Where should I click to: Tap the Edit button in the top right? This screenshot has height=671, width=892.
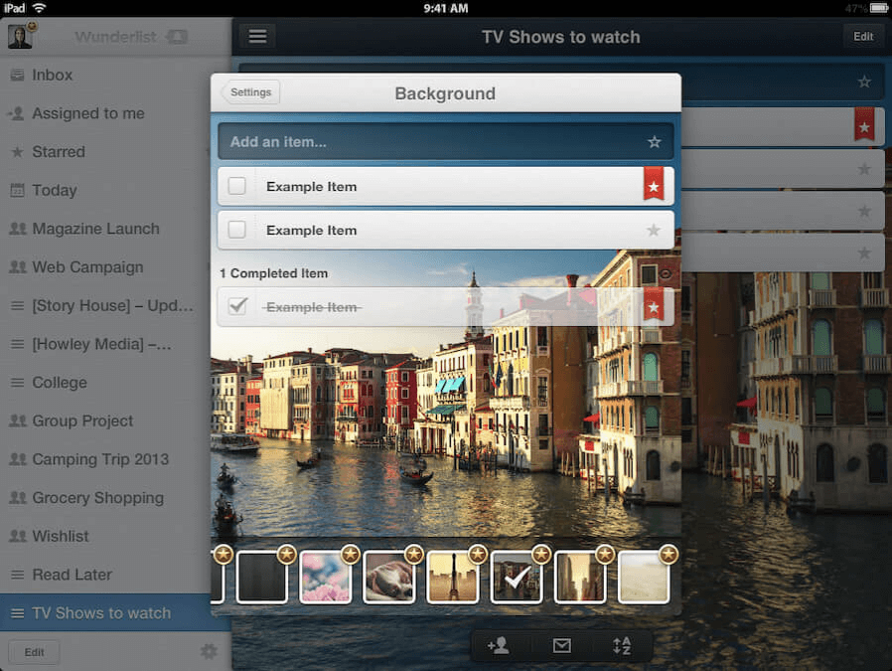862,36
